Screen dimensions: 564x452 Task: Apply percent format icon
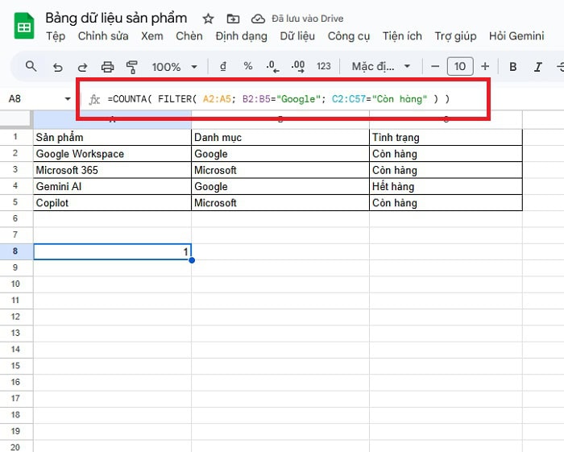[x=248, y=66]
